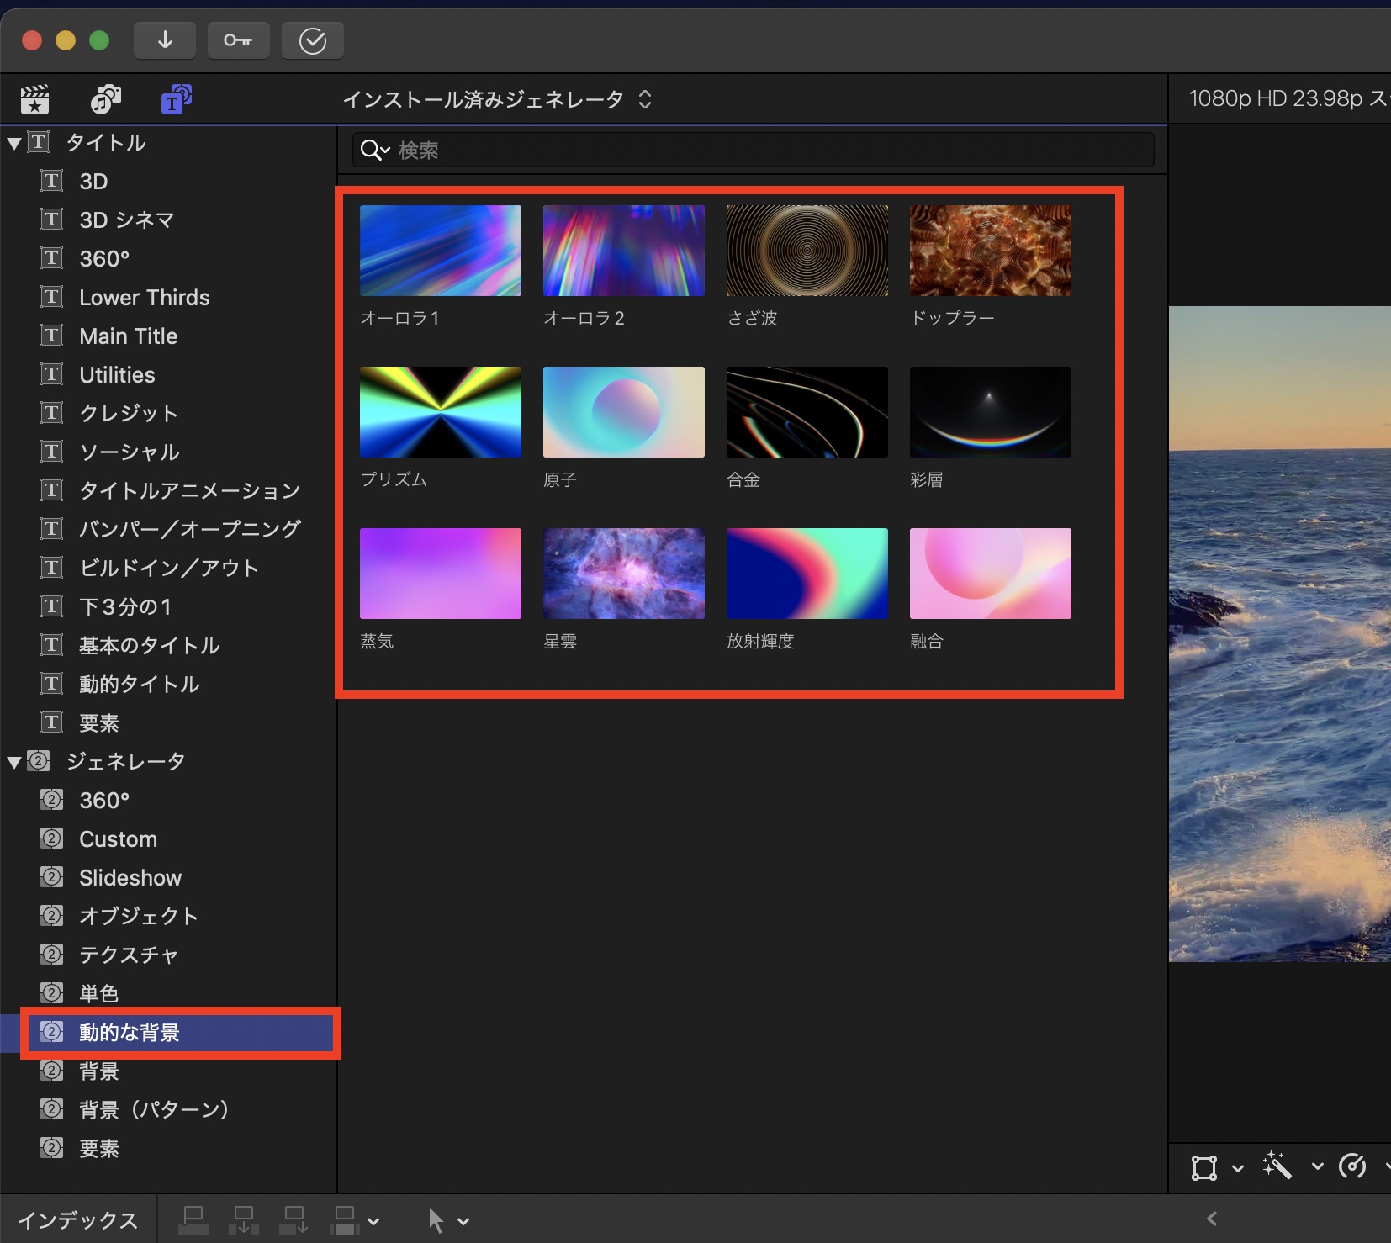
Task: Open the インストール済みジェネレータ popup menu
Action: (497, 100)
